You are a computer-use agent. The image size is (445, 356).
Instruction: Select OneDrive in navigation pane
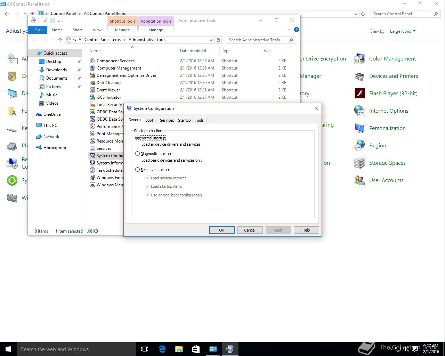(52, 114)
